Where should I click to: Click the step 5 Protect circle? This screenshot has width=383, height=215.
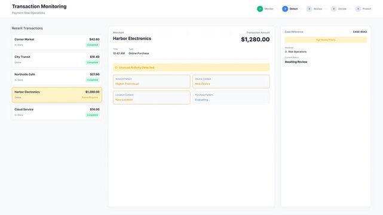[x=358, y=9]
